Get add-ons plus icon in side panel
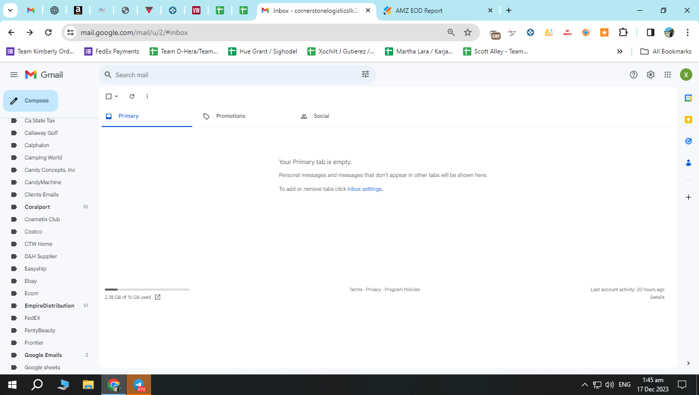This screenshot has height=395, width=699. pyautogui.click(x=688, y=197)
